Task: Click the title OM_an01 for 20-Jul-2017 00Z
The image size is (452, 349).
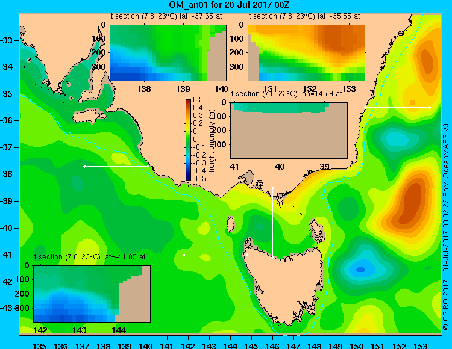Action: click(x=229, y=5)
